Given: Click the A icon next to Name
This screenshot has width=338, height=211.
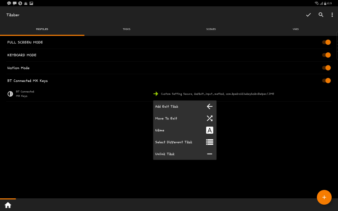Looking at the screenshot, I should [210, 130].
